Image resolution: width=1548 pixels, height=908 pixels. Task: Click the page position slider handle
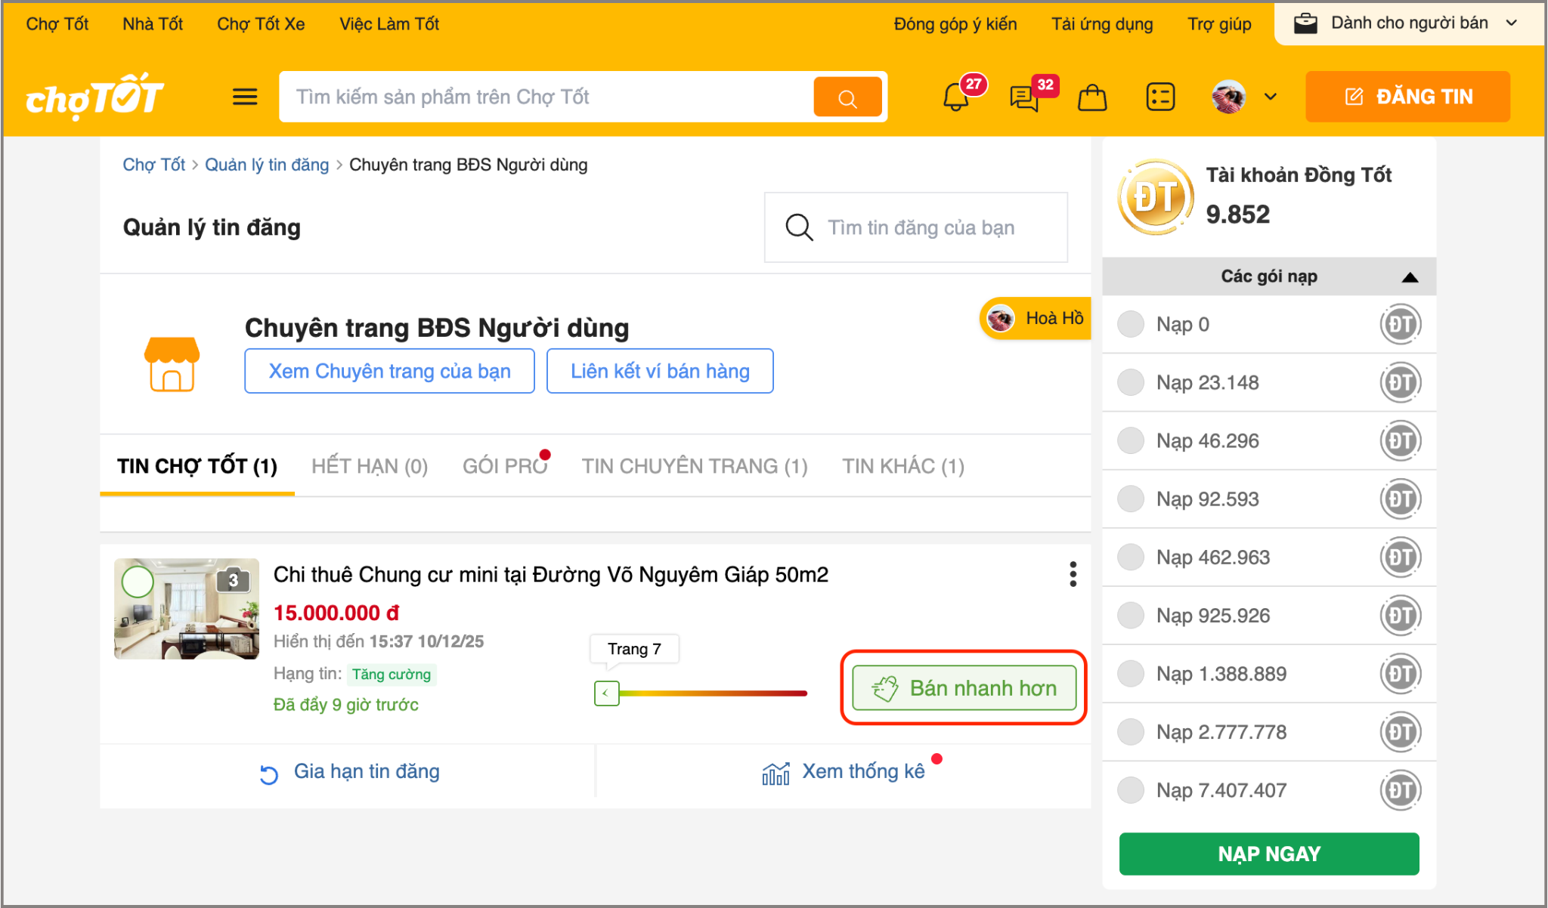(x=606, y=693)
